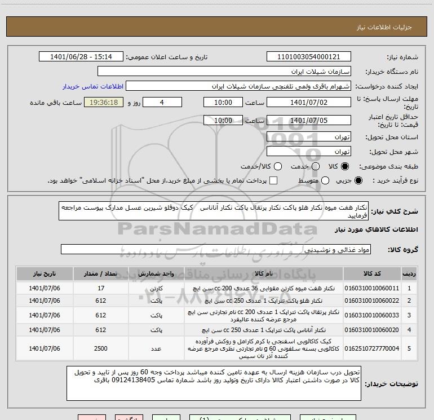Select the کالا/خدمت radio button

[x=278, y=166]
